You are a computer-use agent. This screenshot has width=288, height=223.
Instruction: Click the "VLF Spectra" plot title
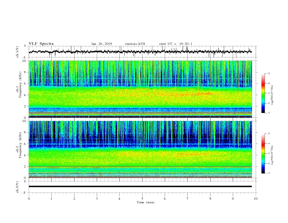(41, 44)
